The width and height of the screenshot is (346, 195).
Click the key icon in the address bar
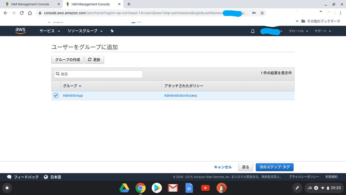(254, 13)
